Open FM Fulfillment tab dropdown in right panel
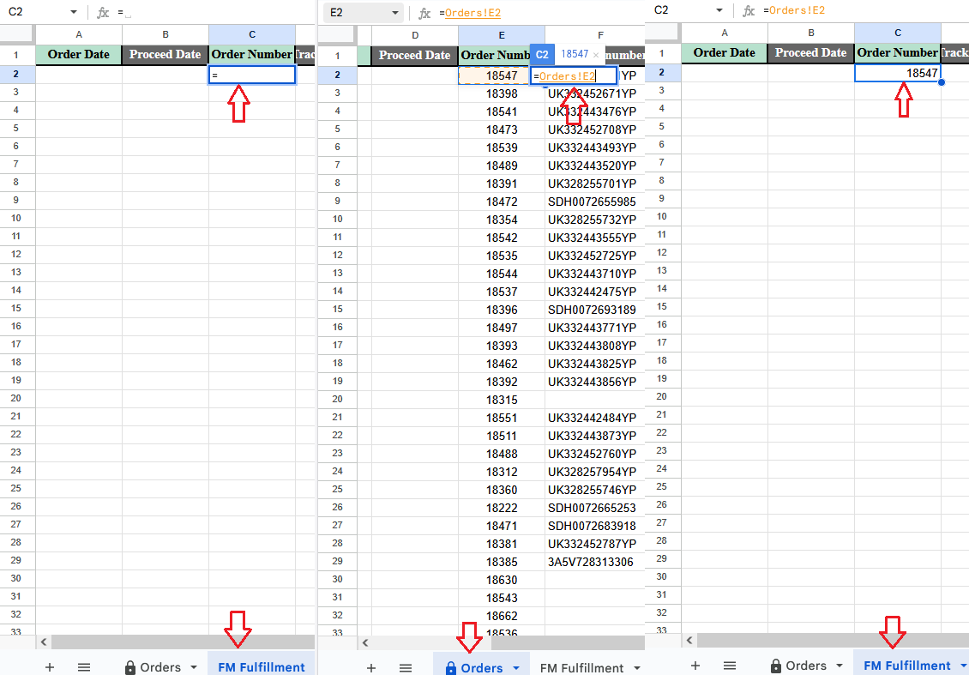This screenshot has height=675, width=969. pos(963,666)
